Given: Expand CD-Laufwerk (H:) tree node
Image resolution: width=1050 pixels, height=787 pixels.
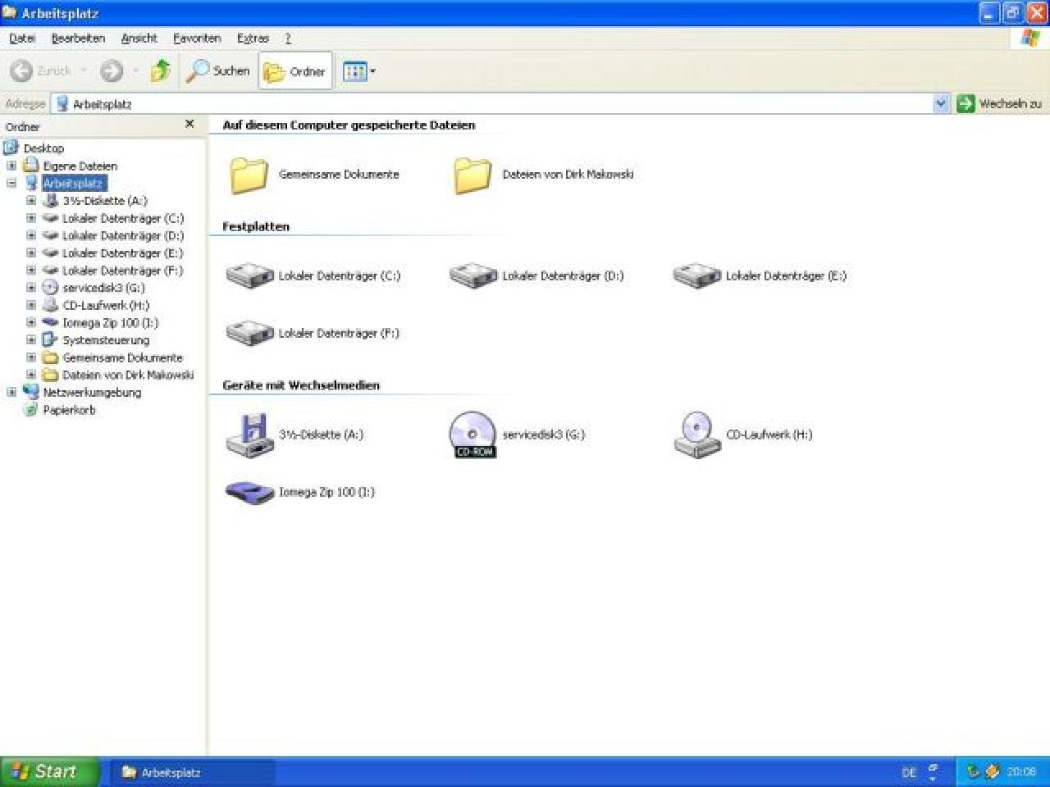Looking at the screenshot, I should 31,305.
